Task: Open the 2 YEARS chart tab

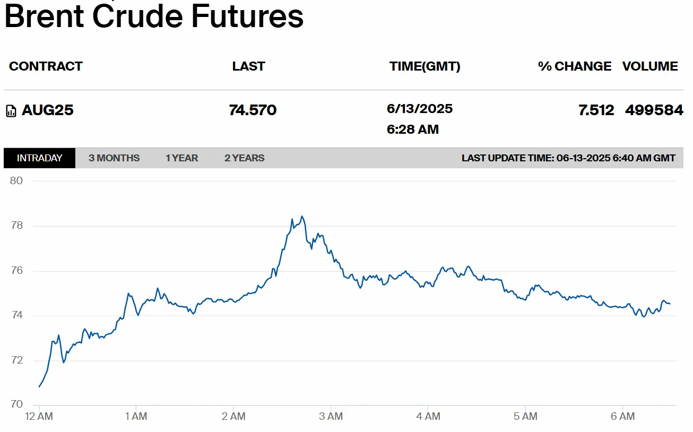Action: pos(245,158)
